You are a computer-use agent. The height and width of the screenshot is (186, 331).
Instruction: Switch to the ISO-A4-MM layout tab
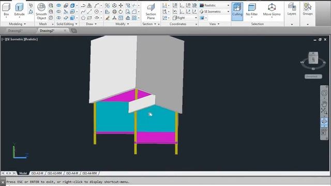[x=89, y=173]
